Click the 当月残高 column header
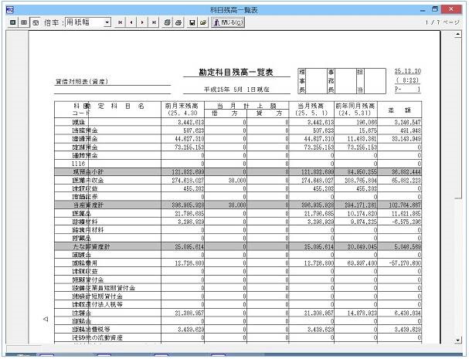The height and width of the screenshot is (359, 469). (x=311, y=106)
